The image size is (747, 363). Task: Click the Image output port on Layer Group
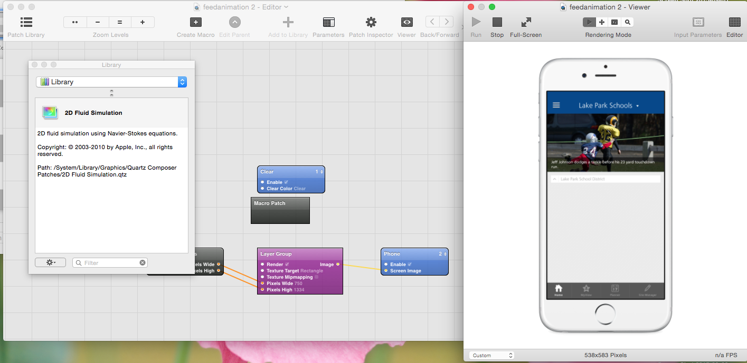[338, 264]
